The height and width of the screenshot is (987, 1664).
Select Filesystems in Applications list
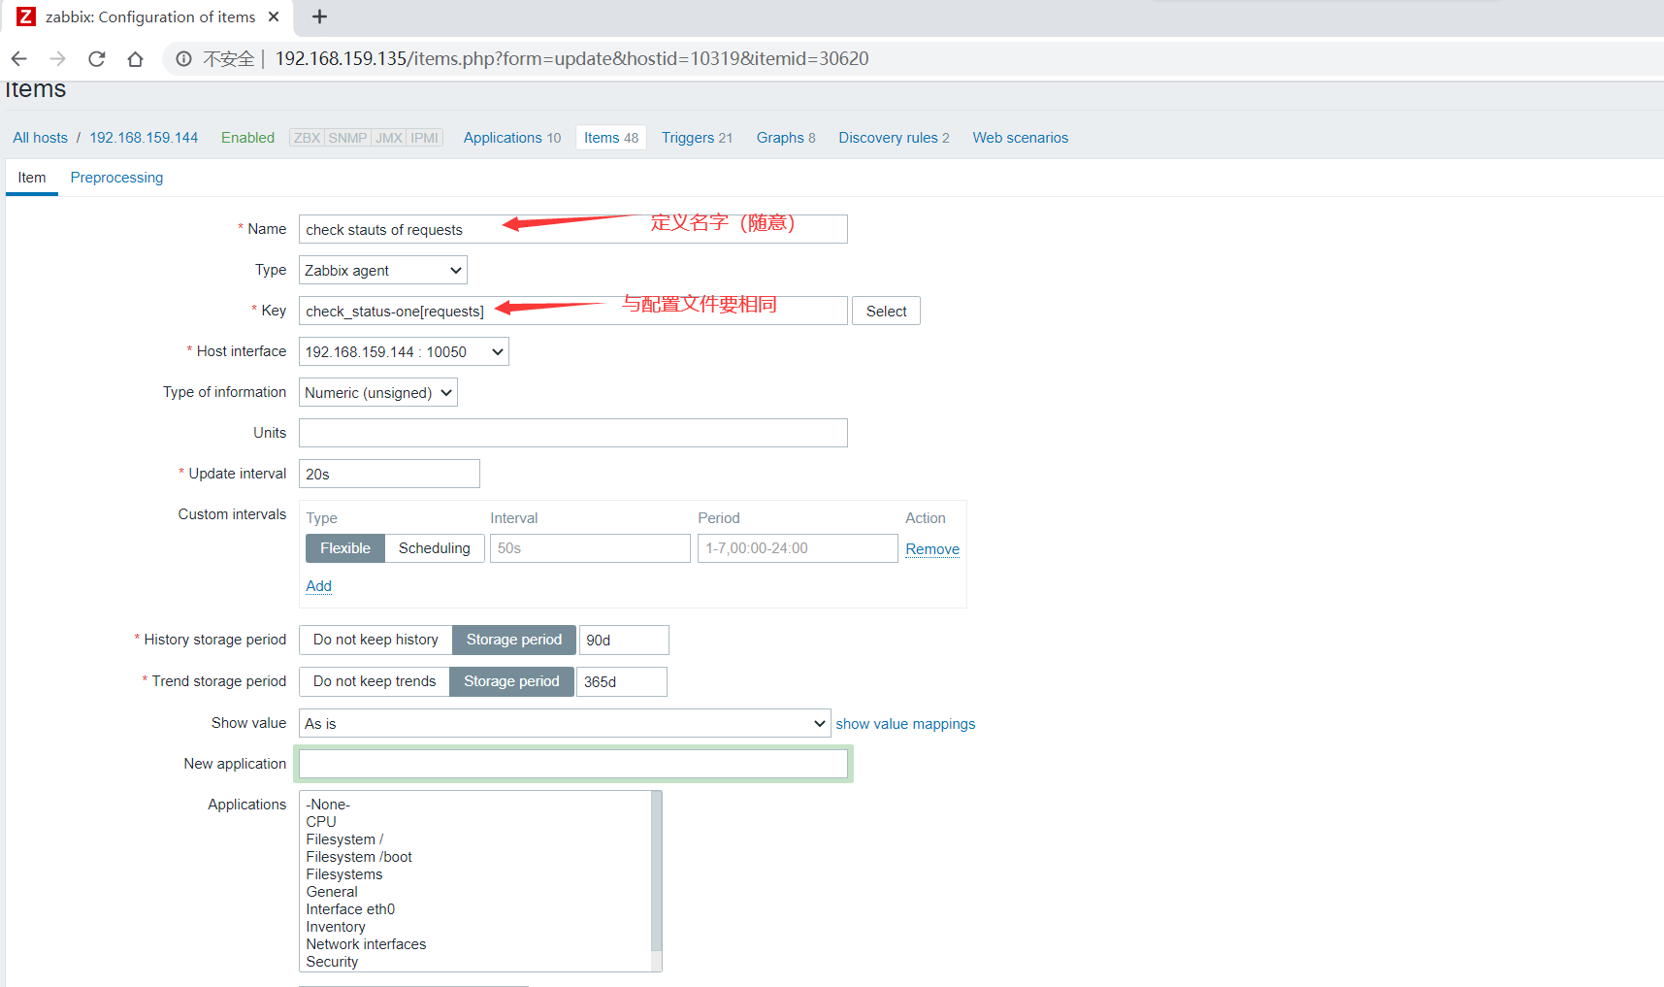(475, 874)
